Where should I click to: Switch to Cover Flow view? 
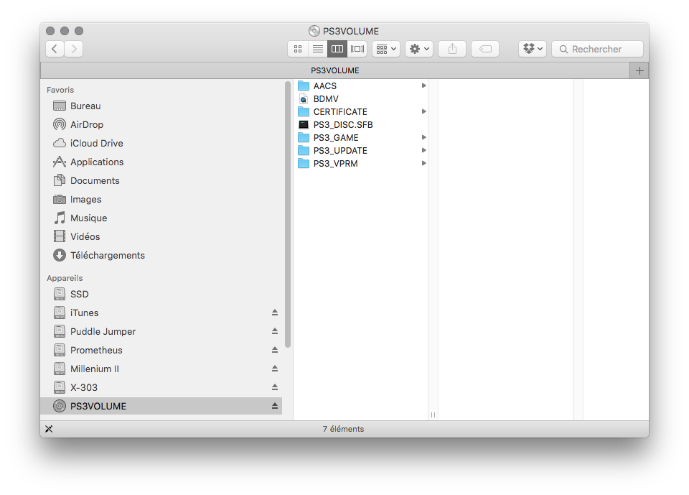[x=357, y=49]
